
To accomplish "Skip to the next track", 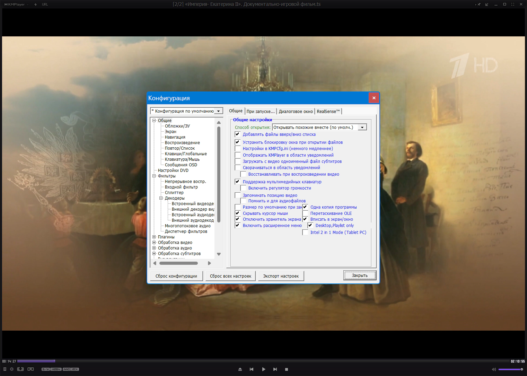I will (275, 369).
